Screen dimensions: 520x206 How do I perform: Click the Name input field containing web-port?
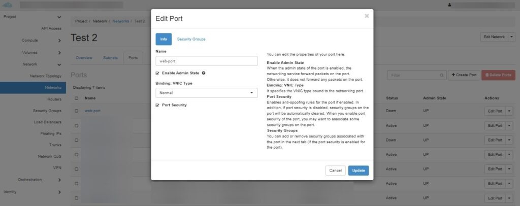[x=207, y=61]
